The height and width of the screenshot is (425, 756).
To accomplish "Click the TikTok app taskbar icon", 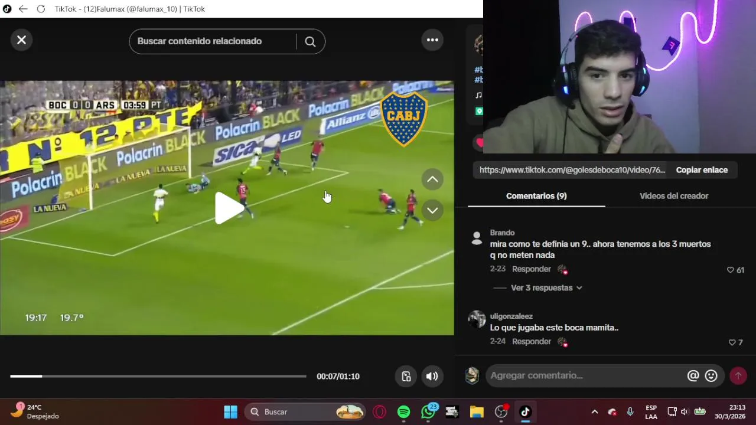I will (525, 412).
